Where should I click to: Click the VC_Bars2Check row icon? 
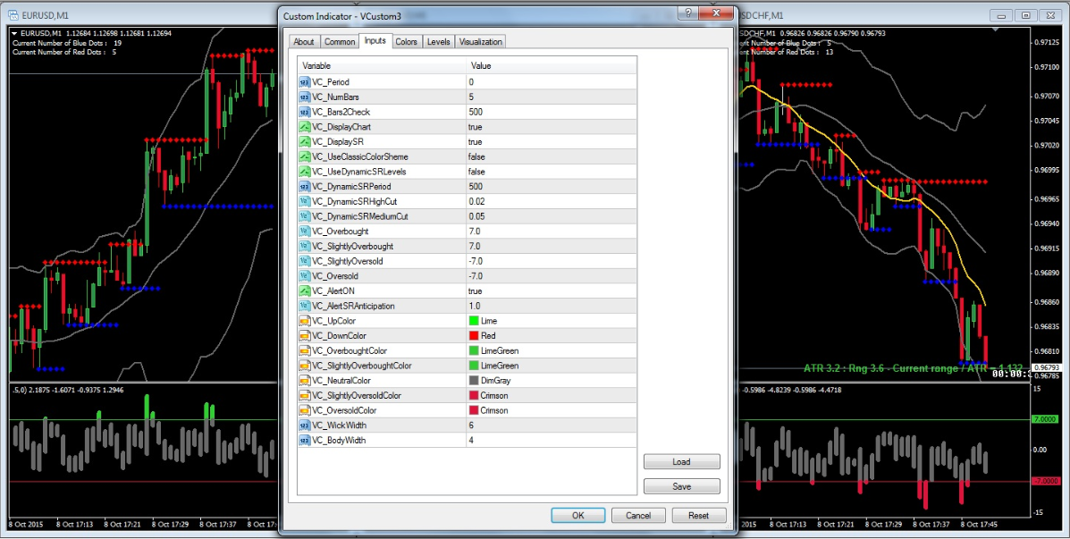[304, 112]
